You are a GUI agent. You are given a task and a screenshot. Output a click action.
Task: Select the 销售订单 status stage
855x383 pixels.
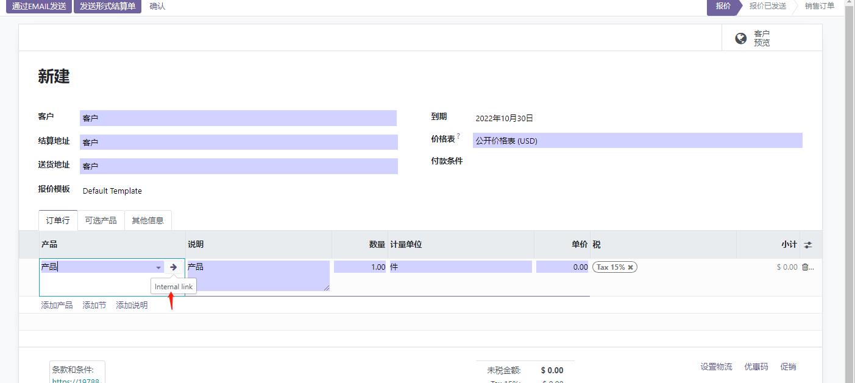(819, 6)
